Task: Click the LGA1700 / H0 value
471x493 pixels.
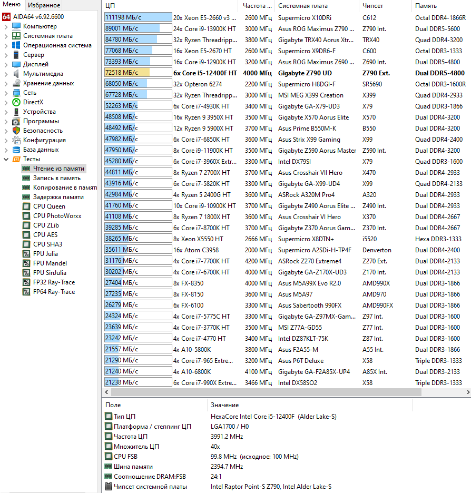Action: point(230,426)
